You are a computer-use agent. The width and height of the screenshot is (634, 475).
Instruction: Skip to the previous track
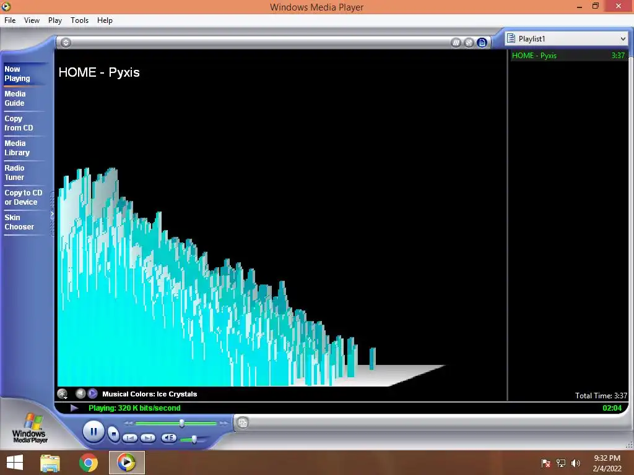click(130, 438)
